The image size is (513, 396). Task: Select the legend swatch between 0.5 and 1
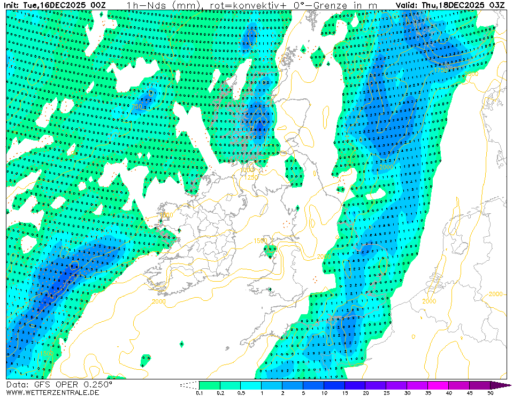[x=251, y=385]
